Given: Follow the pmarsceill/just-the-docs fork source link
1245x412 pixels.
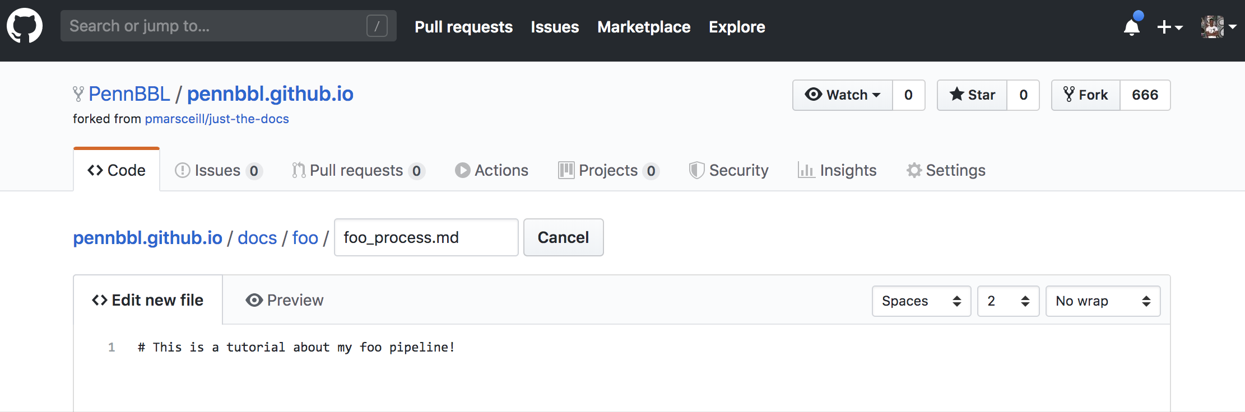Looking at the screenshot, I should point(217,119).
